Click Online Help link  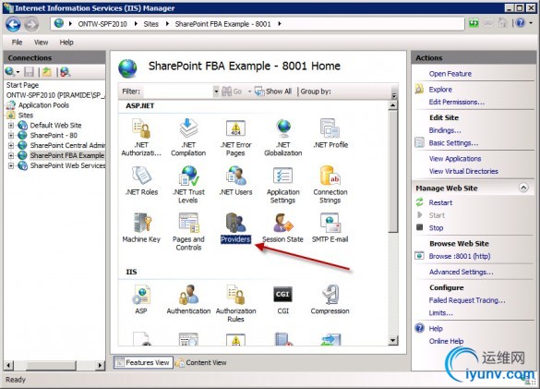[446, 341]
